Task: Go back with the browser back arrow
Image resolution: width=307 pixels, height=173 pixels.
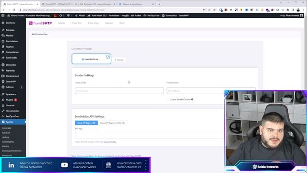Action: pos(4,10)
